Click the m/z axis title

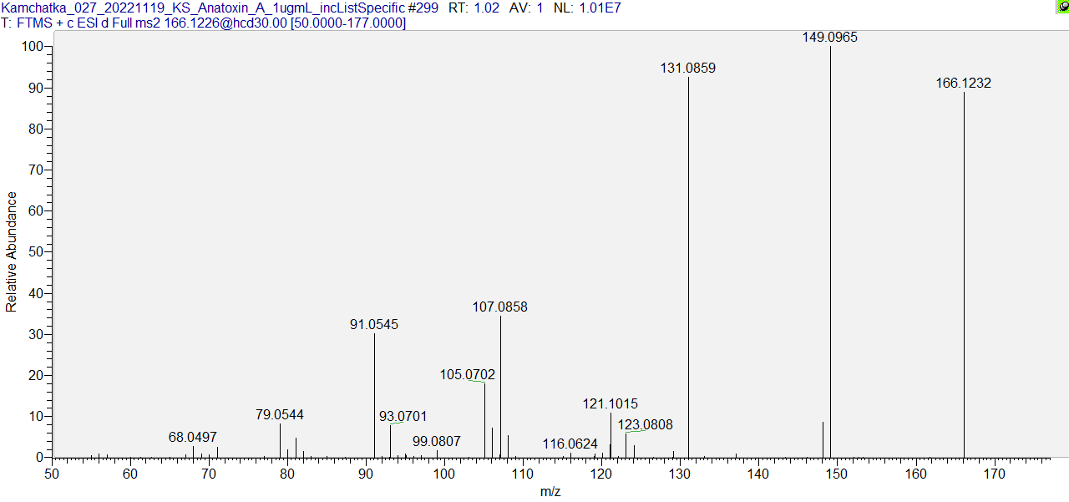coord(550,492)
